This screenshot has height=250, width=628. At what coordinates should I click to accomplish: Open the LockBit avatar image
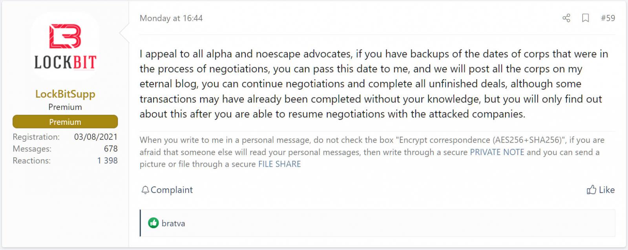(65, 46)
